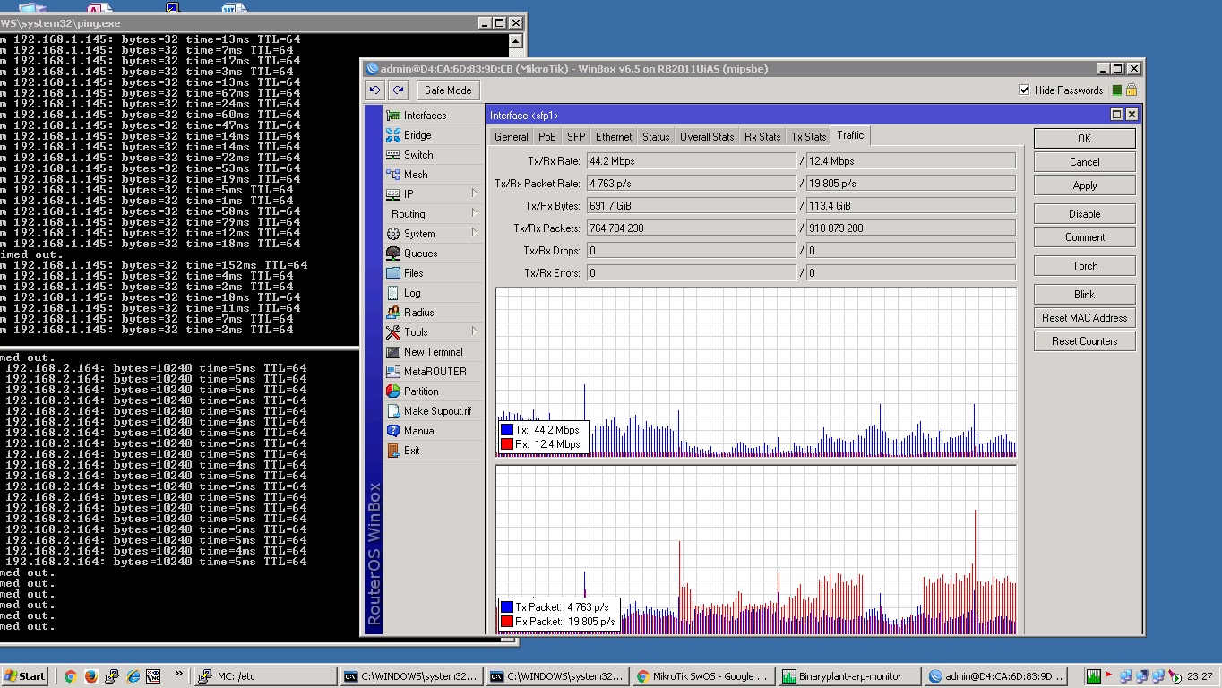Click the blue Tx legend swatch
Image resolution: width=1222 pixels, height=688 pixels.
[x=506, y=430]
